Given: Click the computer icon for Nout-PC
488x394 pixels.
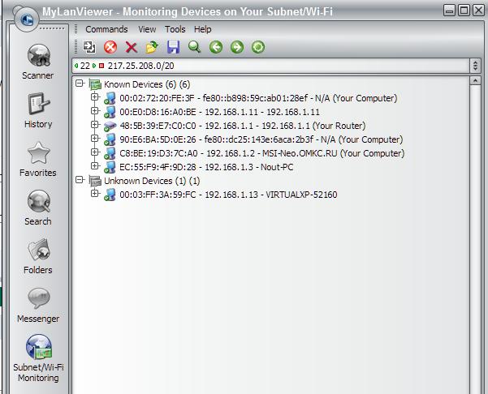Looking at the screenshot, I should pos(110,167).
